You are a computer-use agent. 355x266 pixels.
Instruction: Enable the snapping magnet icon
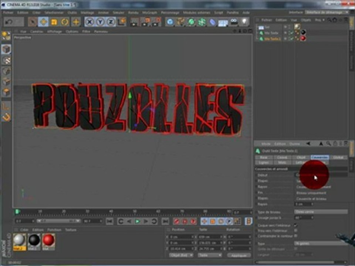coord(6,117)
